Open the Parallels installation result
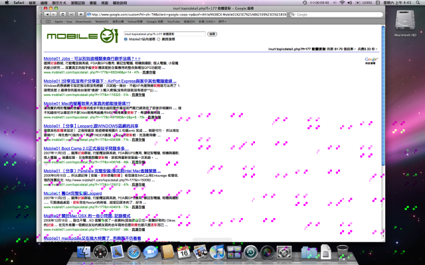The image size is (425, 265). point(102,171)
